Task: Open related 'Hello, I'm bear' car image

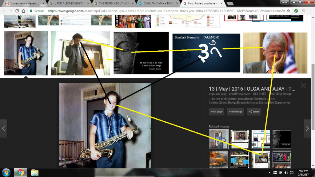Action: 219,159
